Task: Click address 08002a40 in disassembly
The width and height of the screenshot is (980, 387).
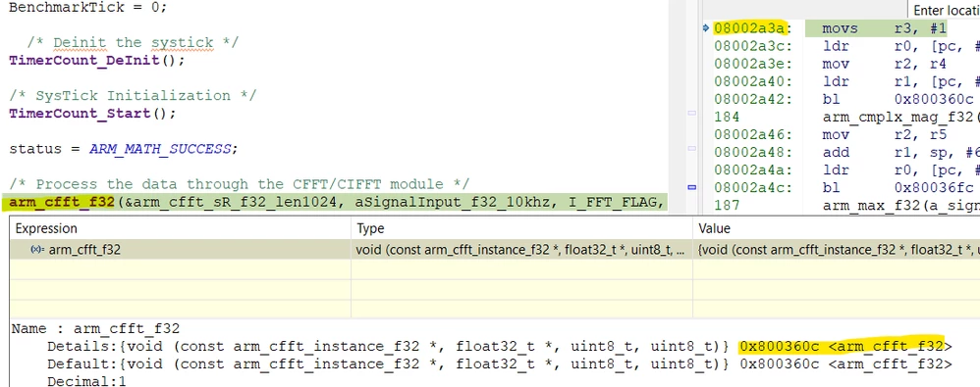Action: pyautogui.click(x=752, y=81)
